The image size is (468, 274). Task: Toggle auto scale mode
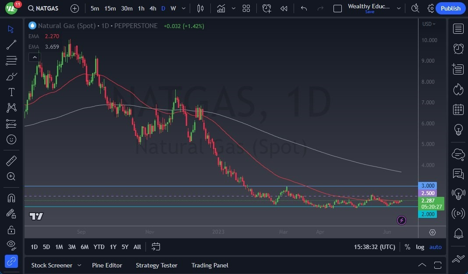435,247
